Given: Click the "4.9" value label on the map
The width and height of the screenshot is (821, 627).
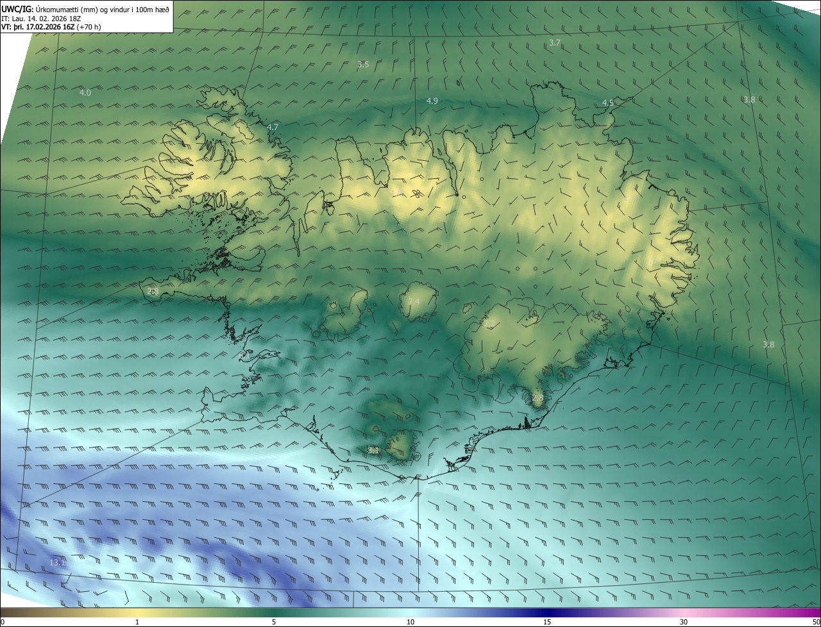Looking at the screenshot, I should (432, 101).
